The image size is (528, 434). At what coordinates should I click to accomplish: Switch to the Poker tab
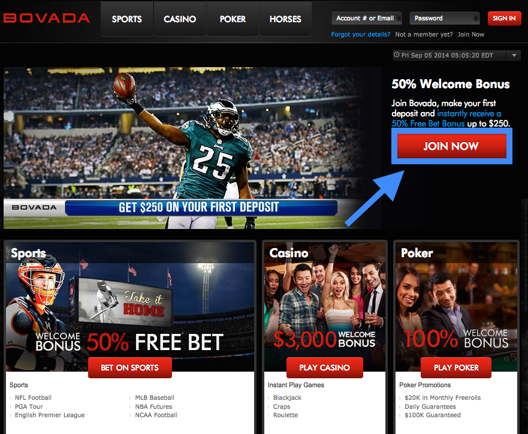click(233, 19)
